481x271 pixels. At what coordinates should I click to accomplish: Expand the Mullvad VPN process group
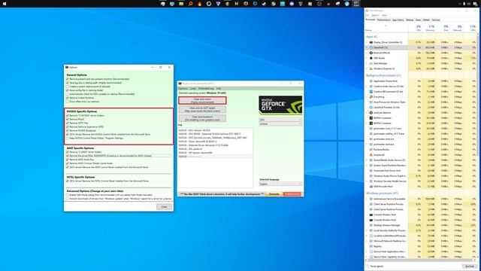coord(367,53)
